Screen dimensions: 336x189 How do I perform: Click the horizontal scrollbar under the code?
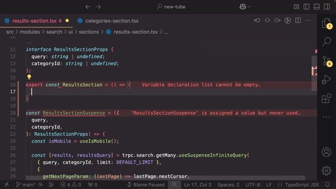pos(165,178)
